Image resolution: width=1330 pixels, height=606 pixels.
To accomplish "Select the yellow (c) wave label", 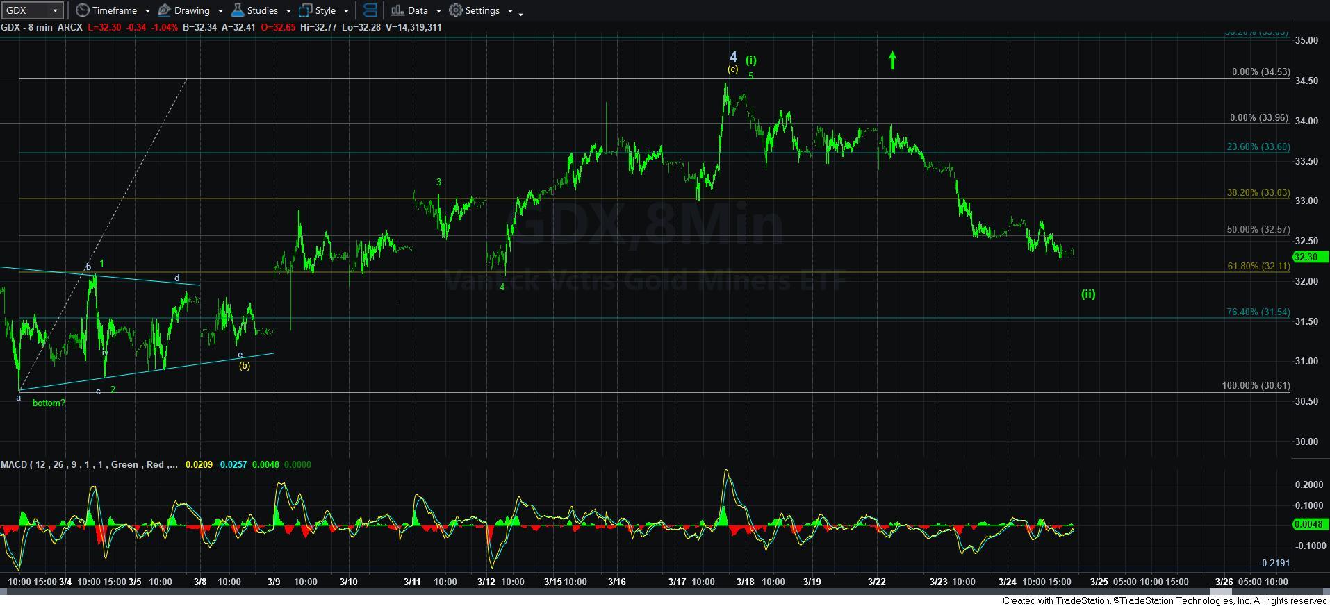I will click(732, 69).
